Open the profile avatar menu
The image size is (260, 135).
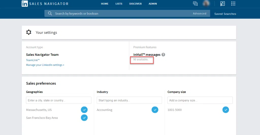206,3
